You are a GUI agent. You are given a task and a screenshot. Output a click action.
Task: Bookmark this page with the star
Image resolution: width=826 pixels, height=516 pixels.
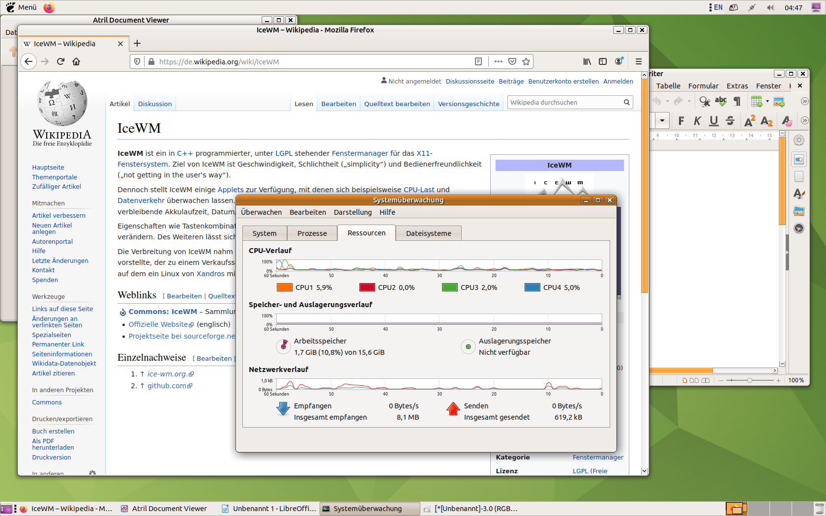pos(526,61)
